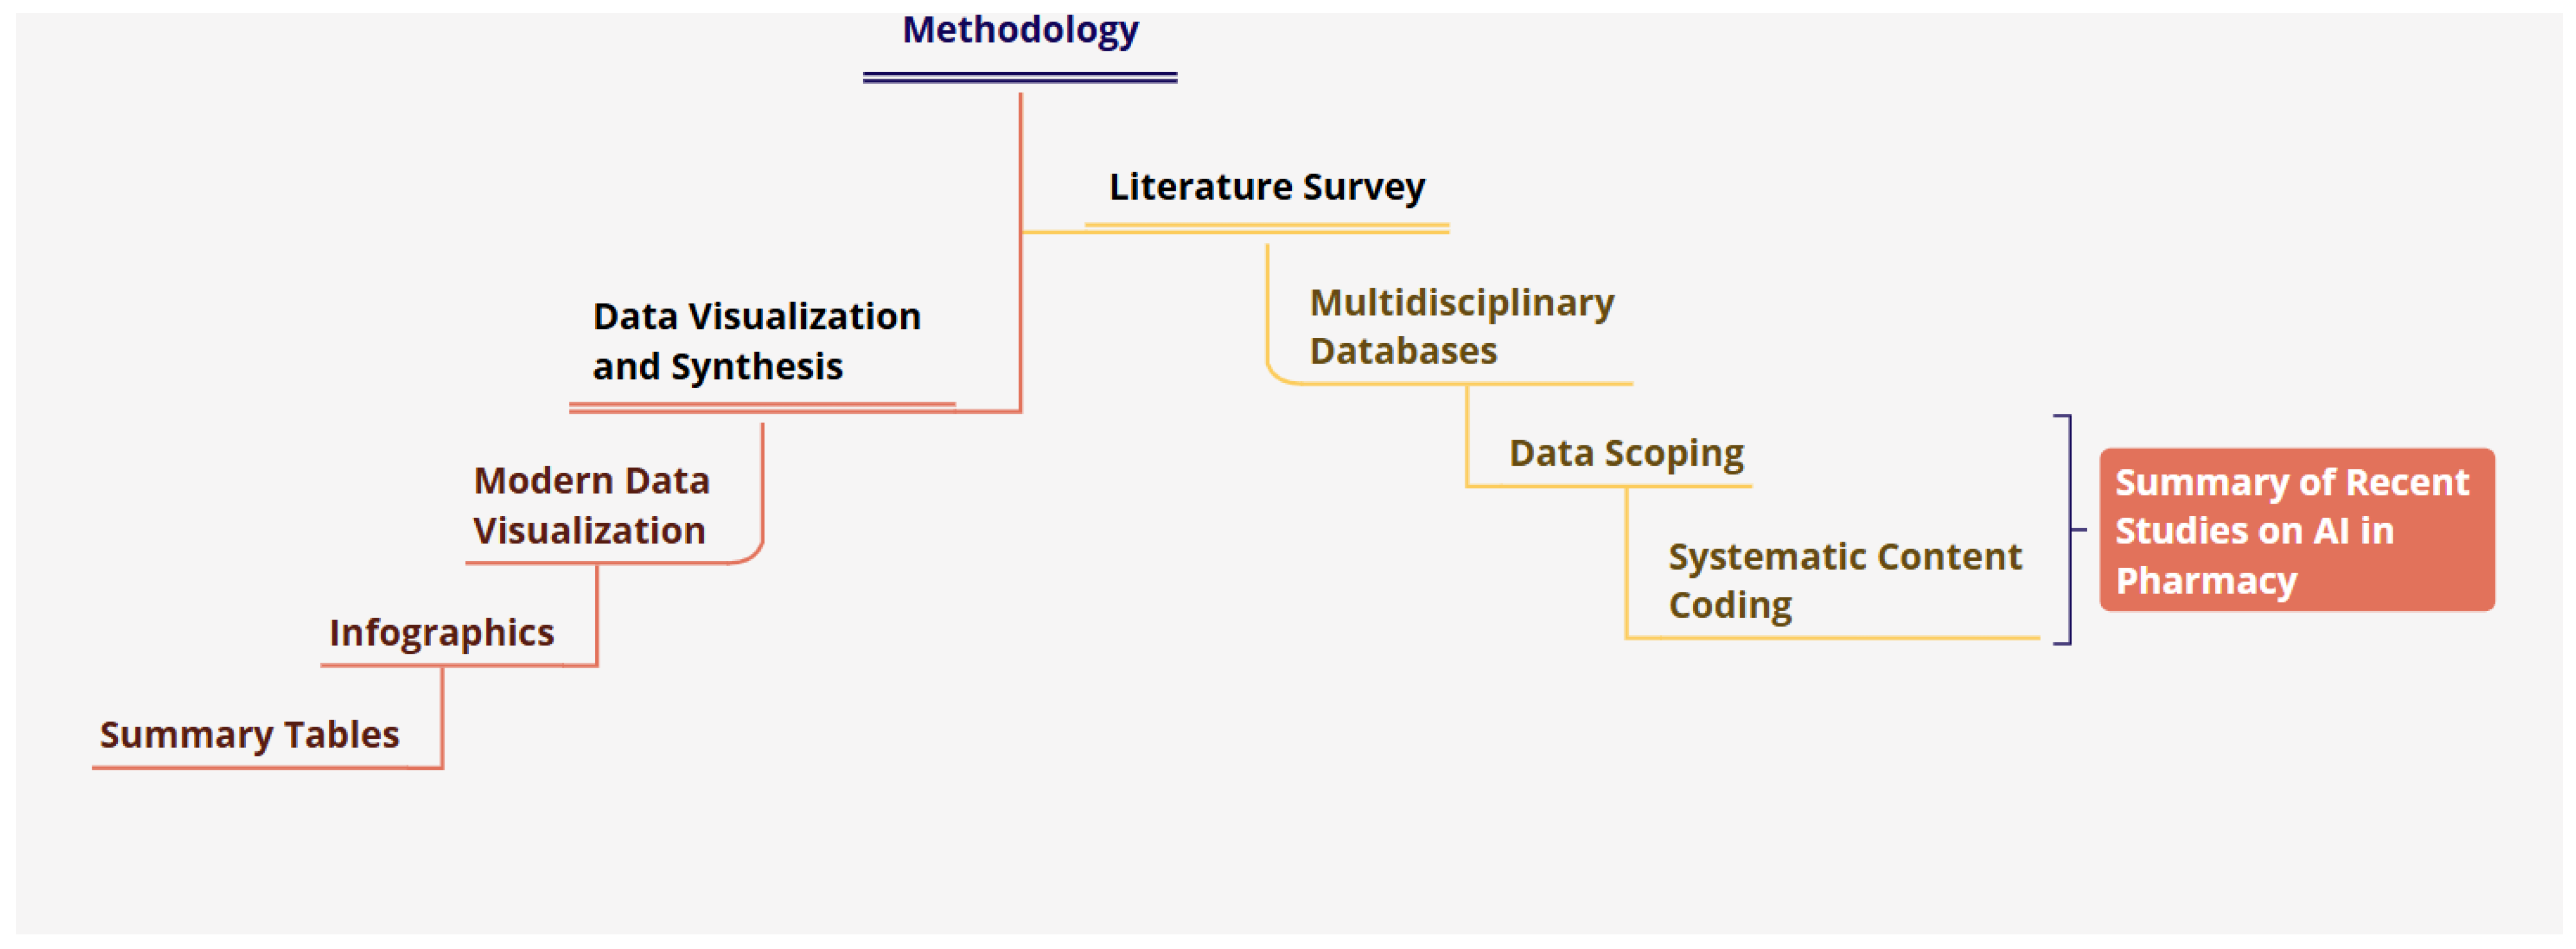Select the Modern Data Visualization node
This screenshot has width=2576, height=949.
point(591,505)
